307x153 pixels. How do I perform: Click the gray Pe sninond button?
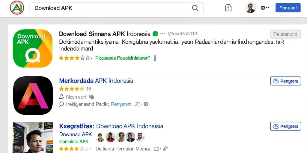coord(285,34)
